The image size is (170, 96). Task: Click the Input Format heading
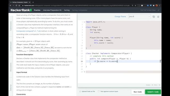[x=22, y=72]
